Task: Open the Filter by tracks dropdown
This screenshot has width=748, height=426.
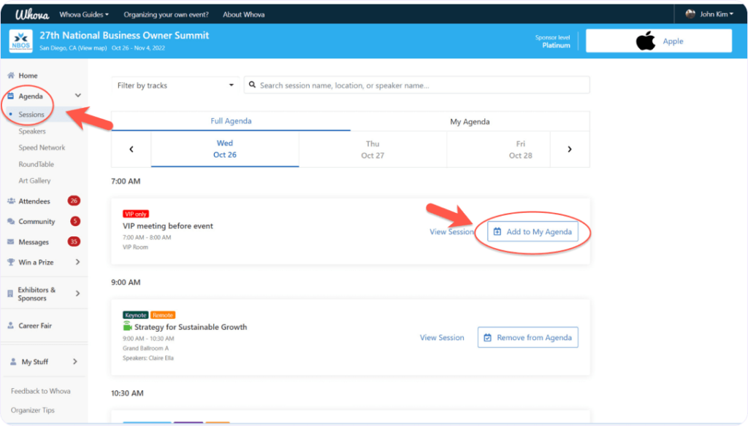Action: tap(175, 85)
